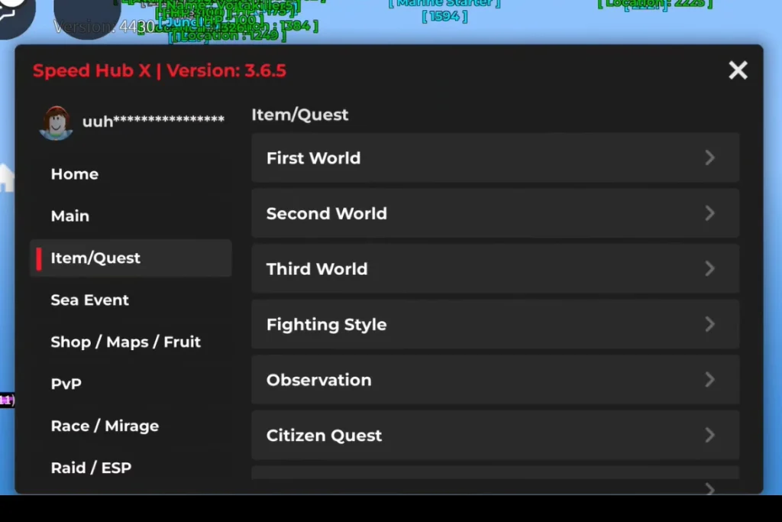Open the Sea Event tab

(x=131, y=300)
